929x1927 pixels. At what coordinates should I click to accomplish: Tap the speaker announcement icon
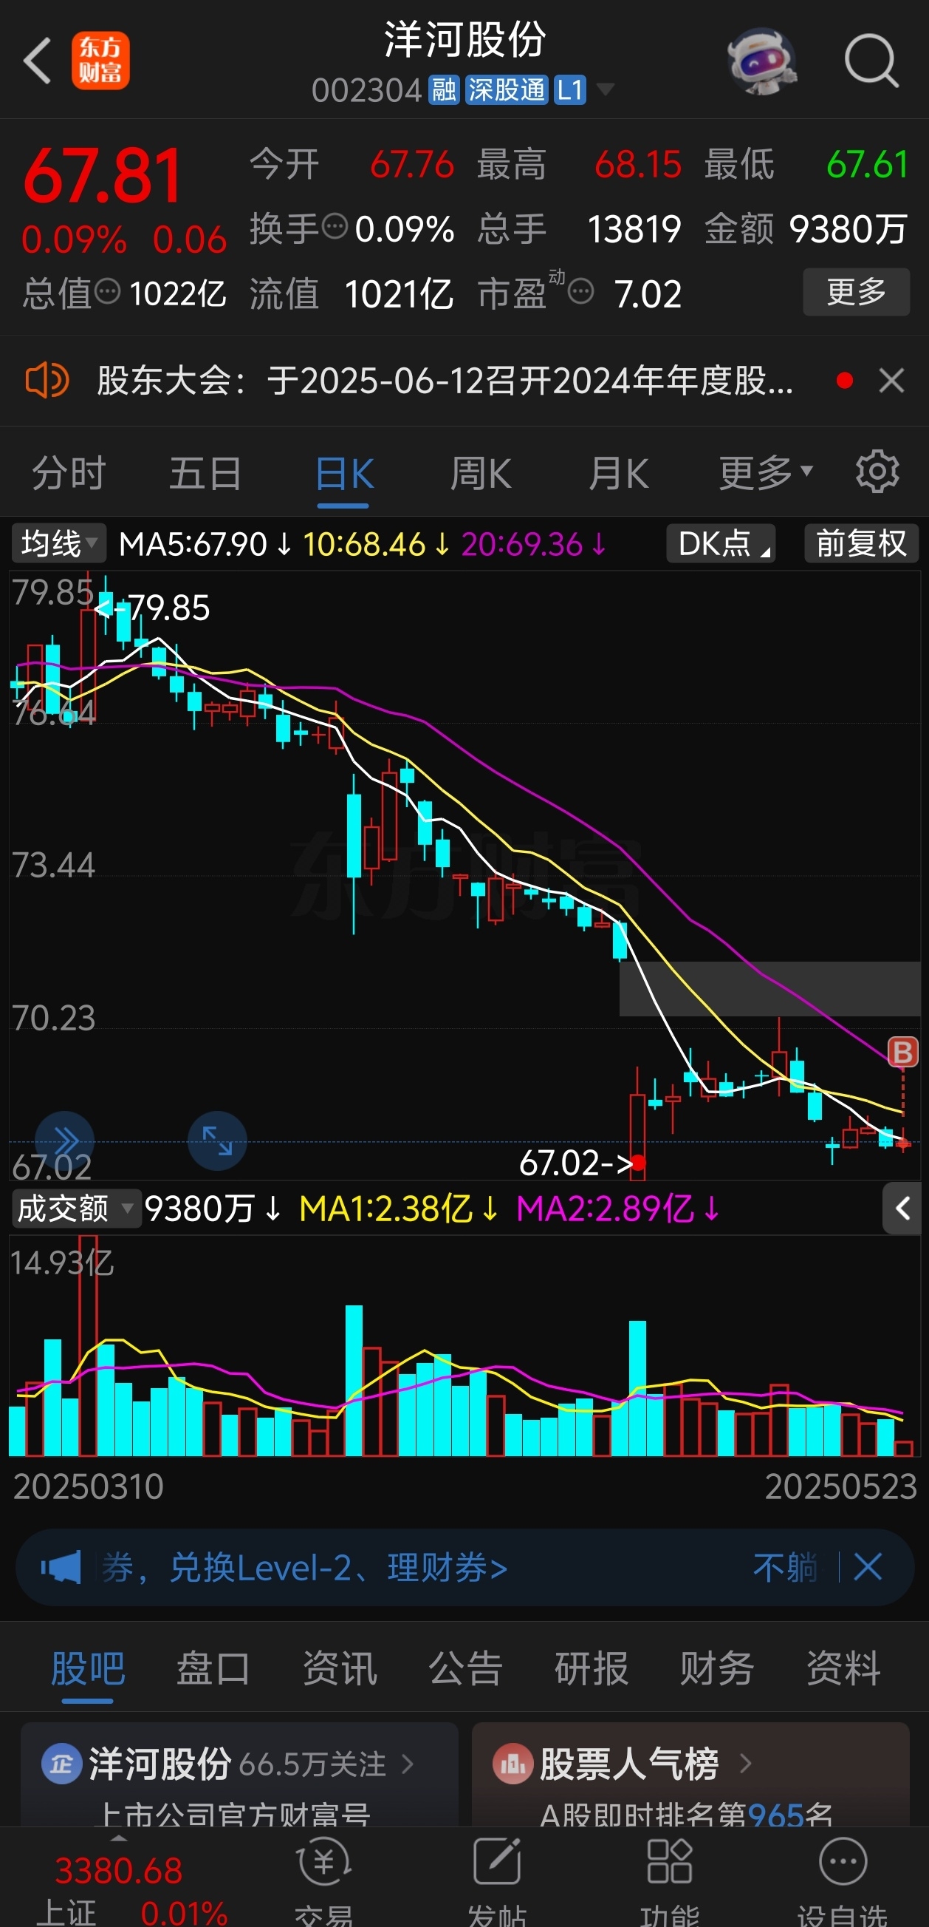[x=47, y=381]
